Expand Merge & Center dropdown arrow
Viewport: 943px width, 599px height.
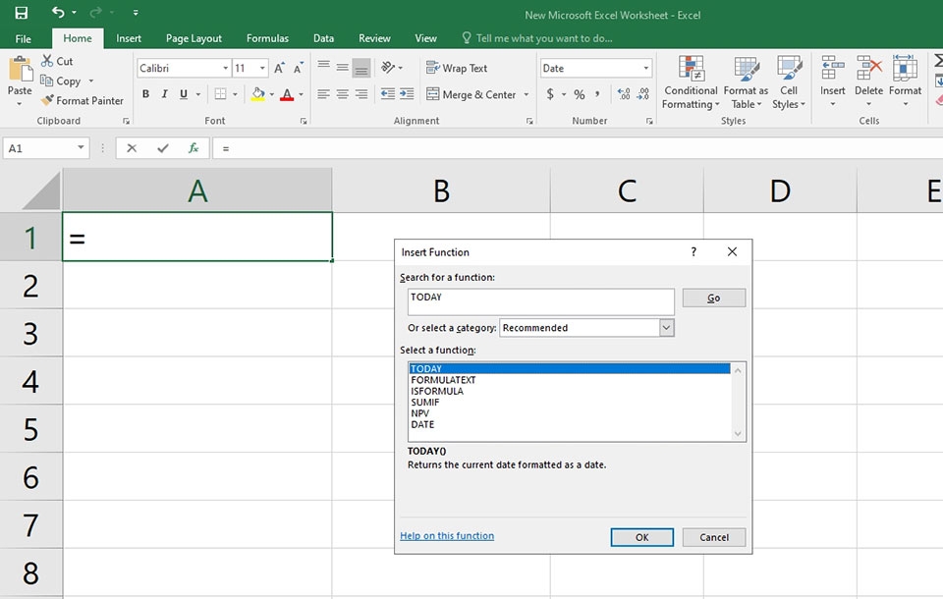[x=527, y=94]
